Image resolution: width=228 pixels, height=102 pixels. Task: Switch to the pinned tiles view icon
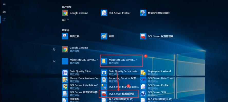4,12
